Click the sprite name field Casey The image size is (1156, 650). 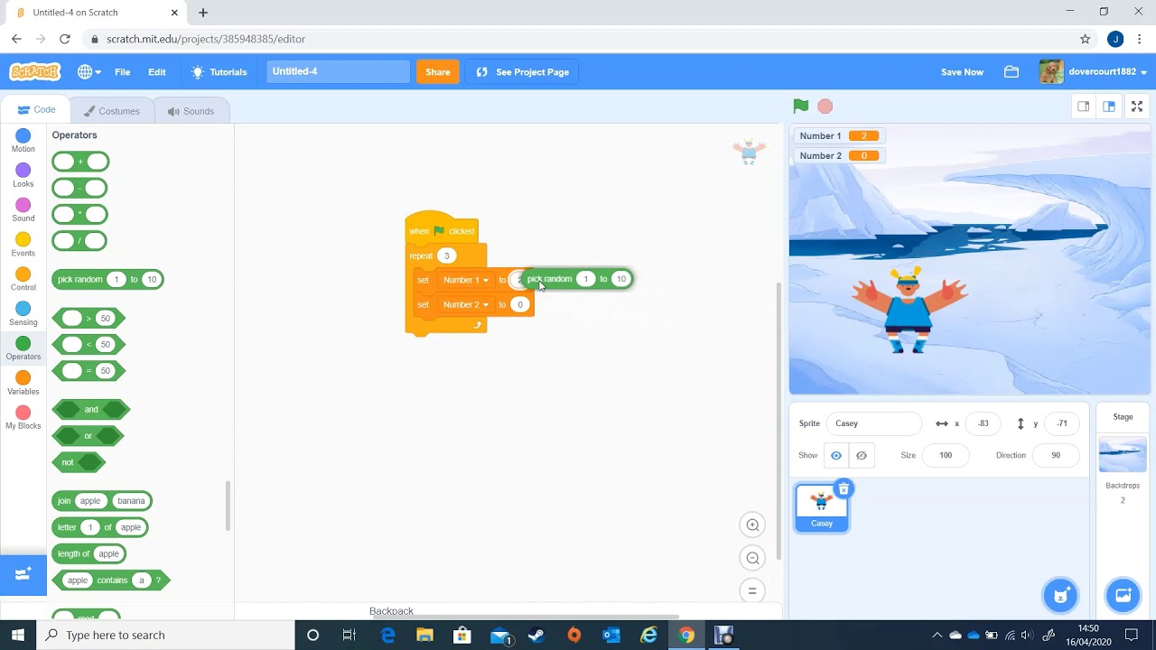tap(874, 423)
